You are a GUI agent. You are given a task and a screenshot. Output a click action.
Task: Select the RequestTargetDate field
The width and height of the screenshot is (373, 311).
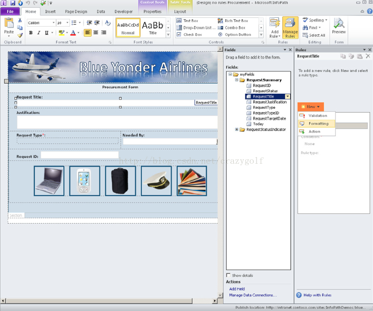[269, 118]
